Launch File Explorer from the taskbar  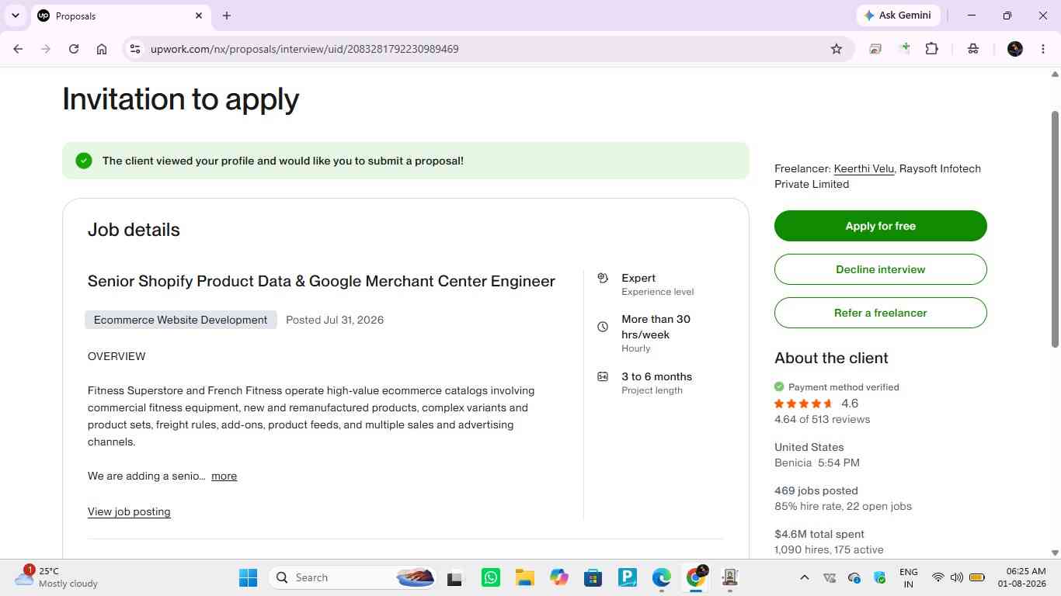(x=525, y=577)
